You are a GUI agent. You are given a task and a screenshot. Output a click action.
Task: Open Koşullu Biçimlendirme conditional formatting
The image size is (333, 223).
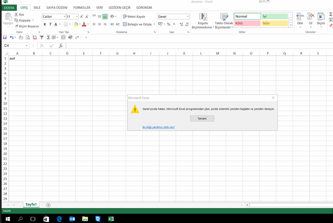(203, 21)
